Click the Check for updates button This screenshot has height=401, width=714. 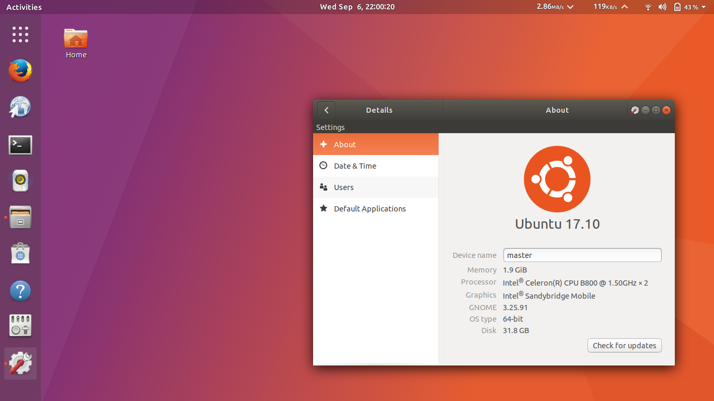point(624,345)
